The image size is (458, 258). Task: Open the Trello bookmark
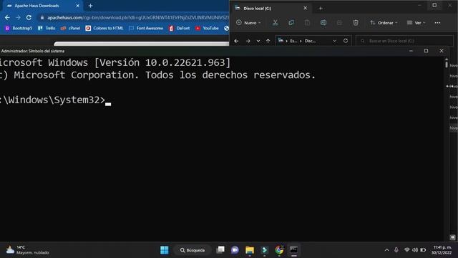(x=47, y=28)
